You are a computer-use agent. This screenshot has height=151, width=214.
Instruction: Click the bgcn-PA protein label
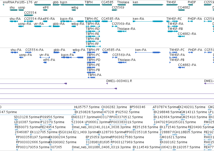pyautogui.click(x=68, y=55)
